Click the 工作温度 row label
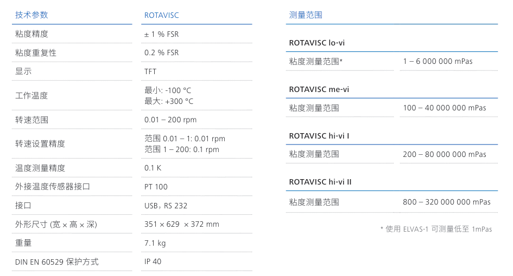Image resolution: width=513 pixels, height=276 pixels. (x=31, y=96)
